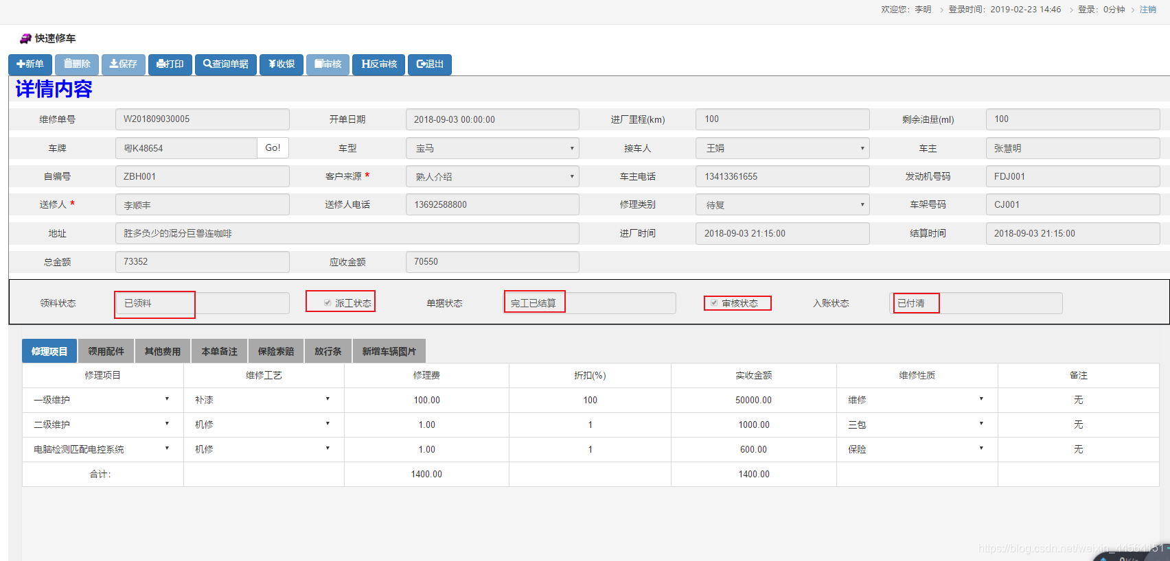1170x561 pixels.
Task: Click the 退出 exit button
Action: (x=430, y=64)
